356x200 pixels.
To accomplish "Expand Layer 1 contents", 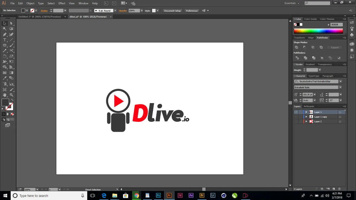I will (x=306, y=112).
